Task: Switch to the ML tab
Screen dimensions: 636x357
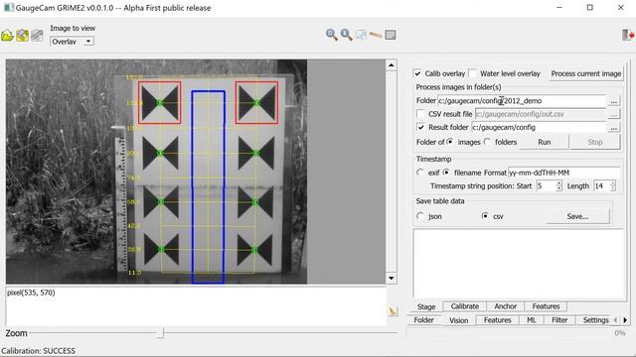Action: pos(532,320)
